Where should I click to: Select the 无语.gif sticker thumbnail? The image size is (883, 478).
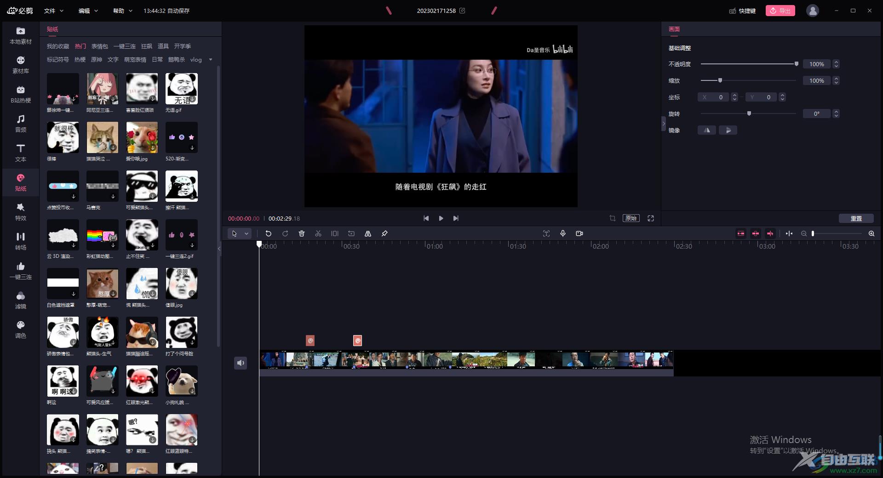(182, 89)
